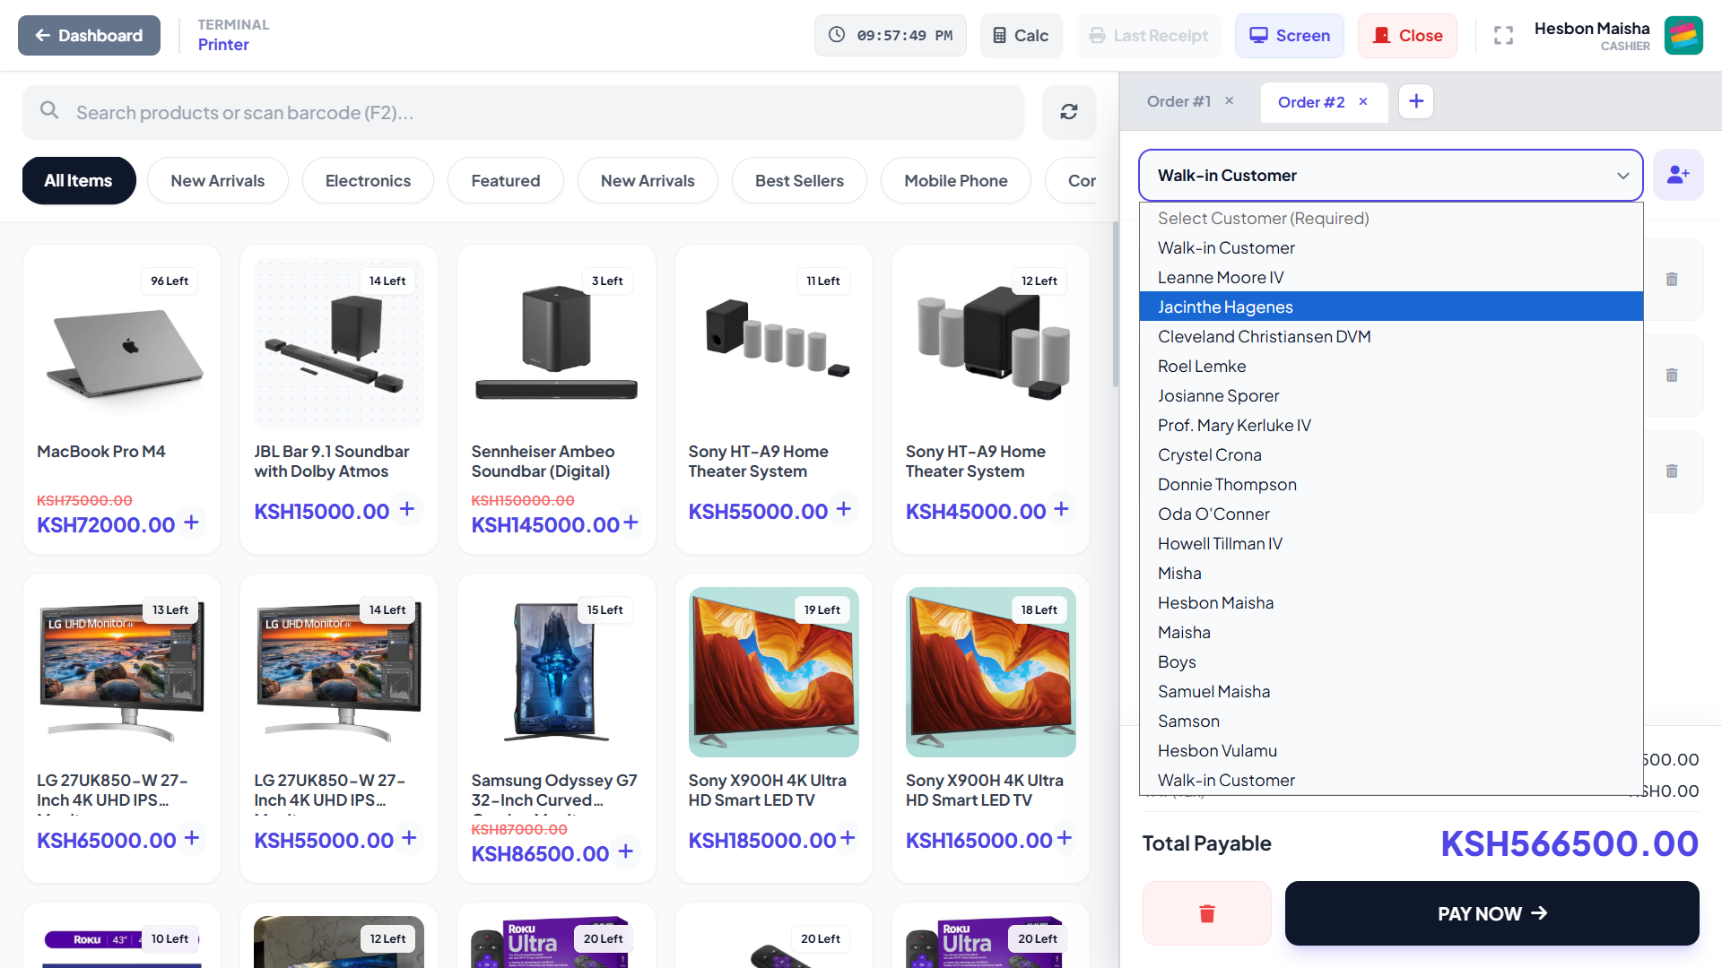
Task: Filter by Mobile Phone category
Action: (955, 180)
